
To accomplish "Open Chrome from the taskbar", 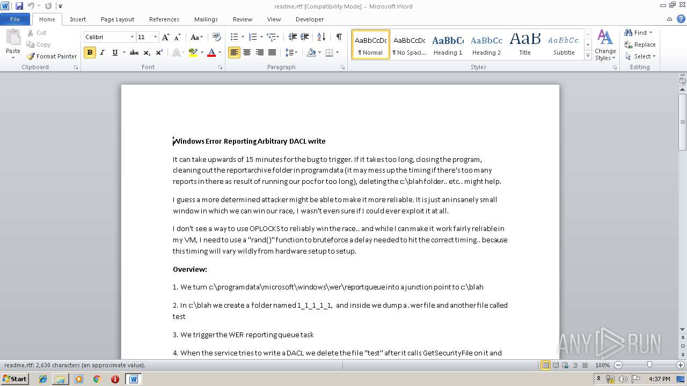I will point(97,379).
